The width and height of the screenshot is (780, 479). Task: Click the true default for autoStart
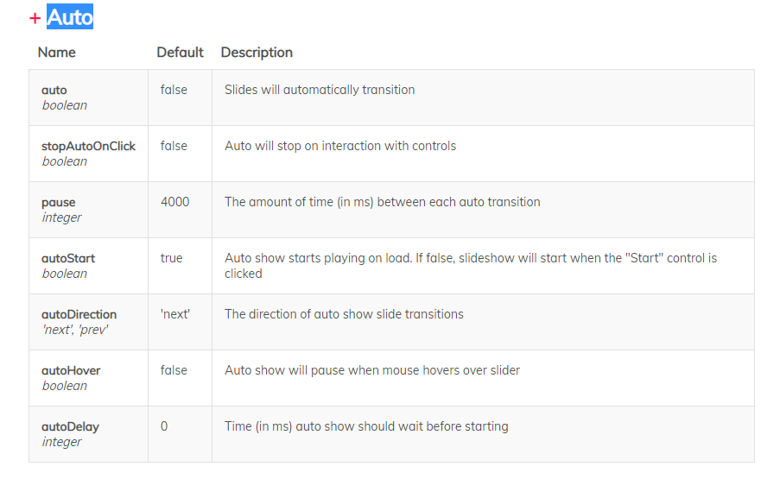click(x=172, y=258)
